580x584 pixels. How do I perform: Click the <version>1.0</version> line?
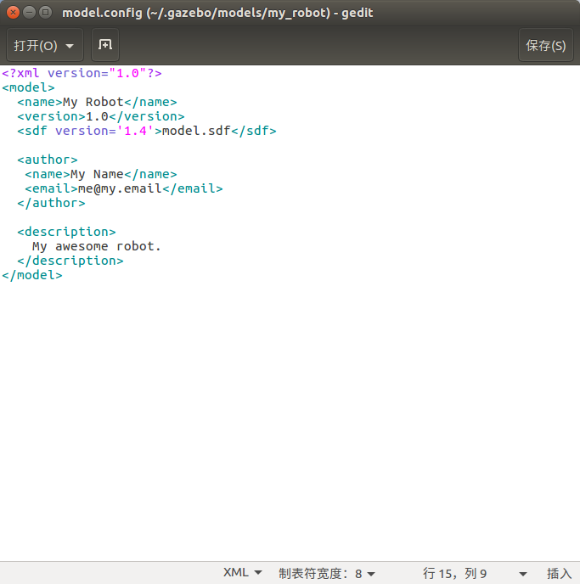pyautogui.click(x=100, y=116)
